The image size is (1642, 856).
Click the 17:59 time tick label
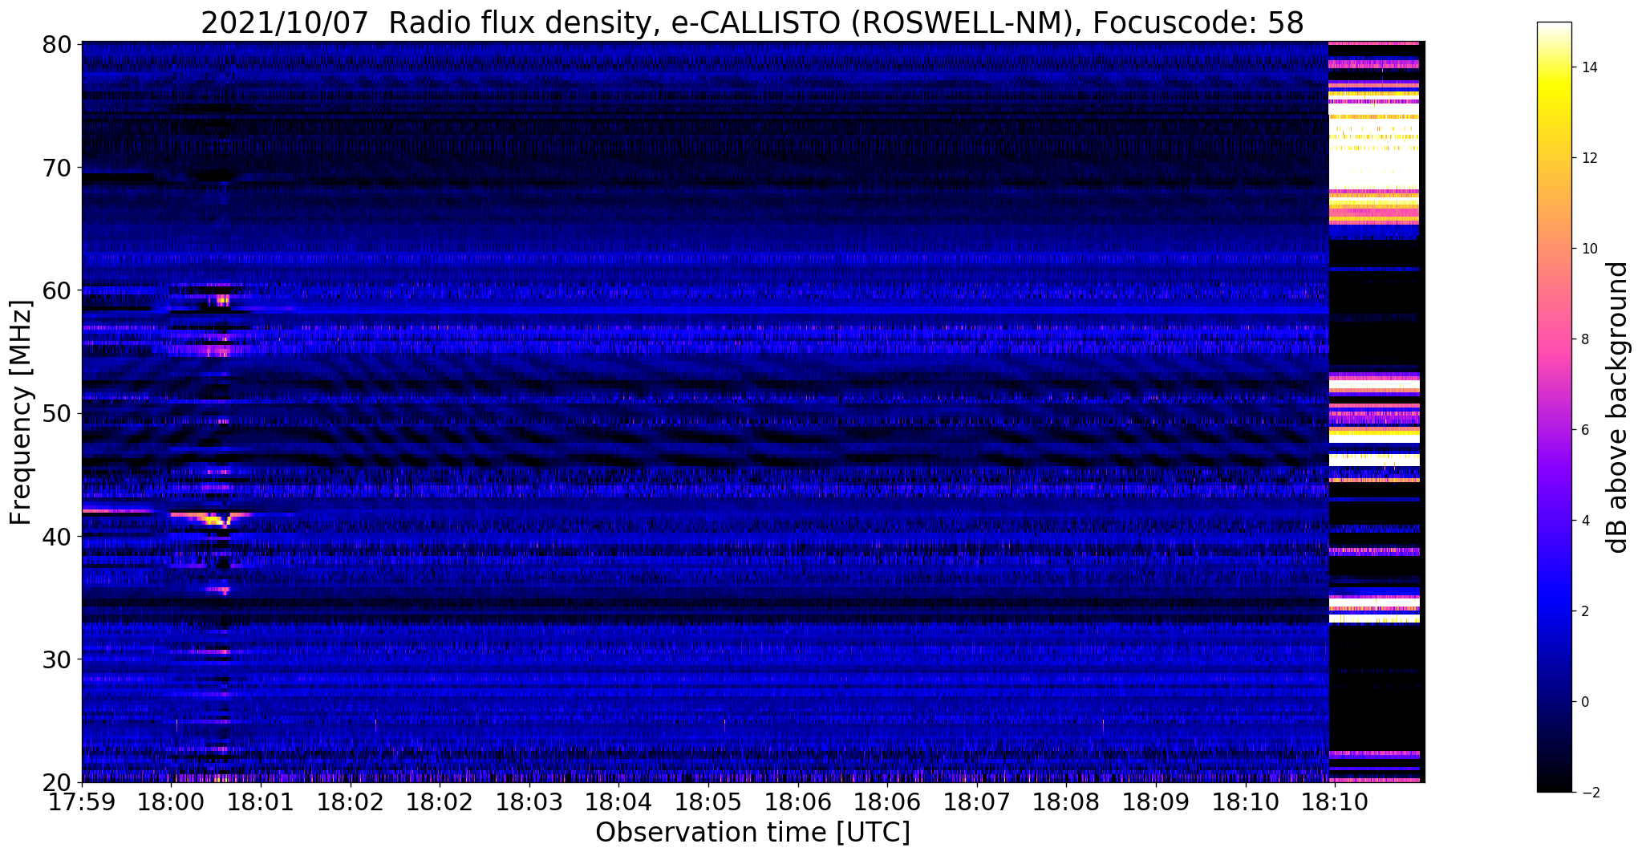(82, 802)
